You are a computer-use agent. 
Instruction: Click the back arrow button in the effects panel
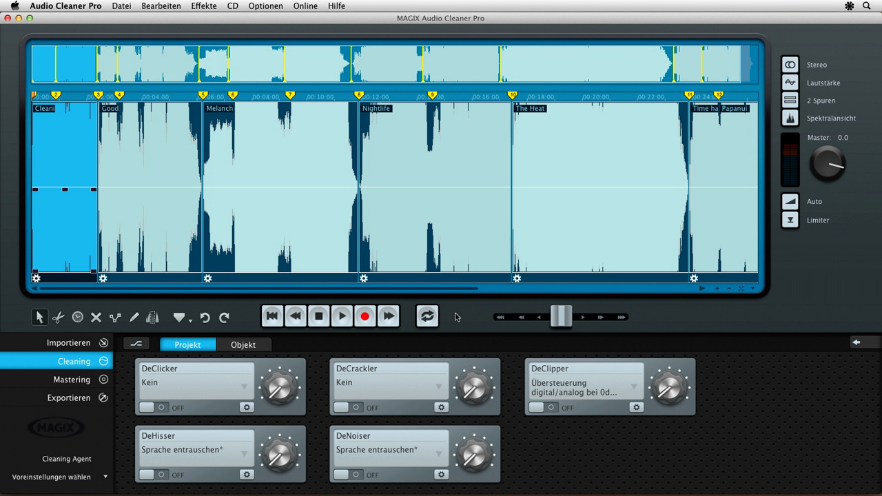(x=856, y=342)
